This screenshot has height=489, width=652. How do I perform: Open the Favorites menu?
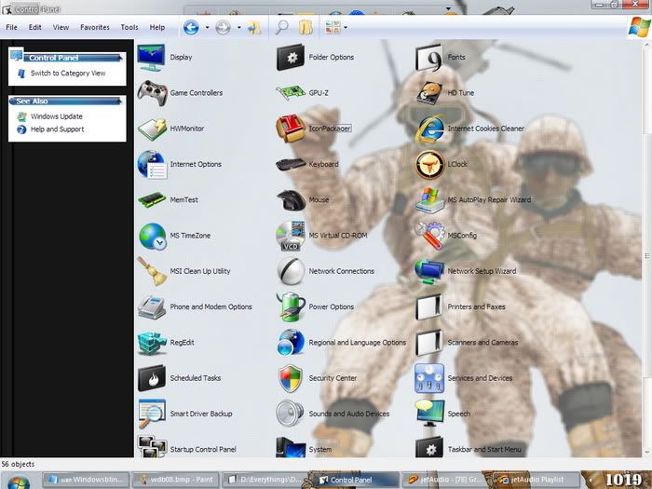(x=95, y=27)
